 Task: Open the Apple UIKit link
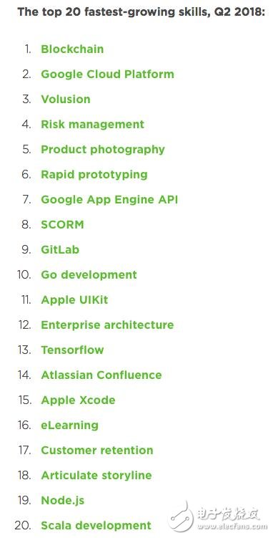coord(74,300)
